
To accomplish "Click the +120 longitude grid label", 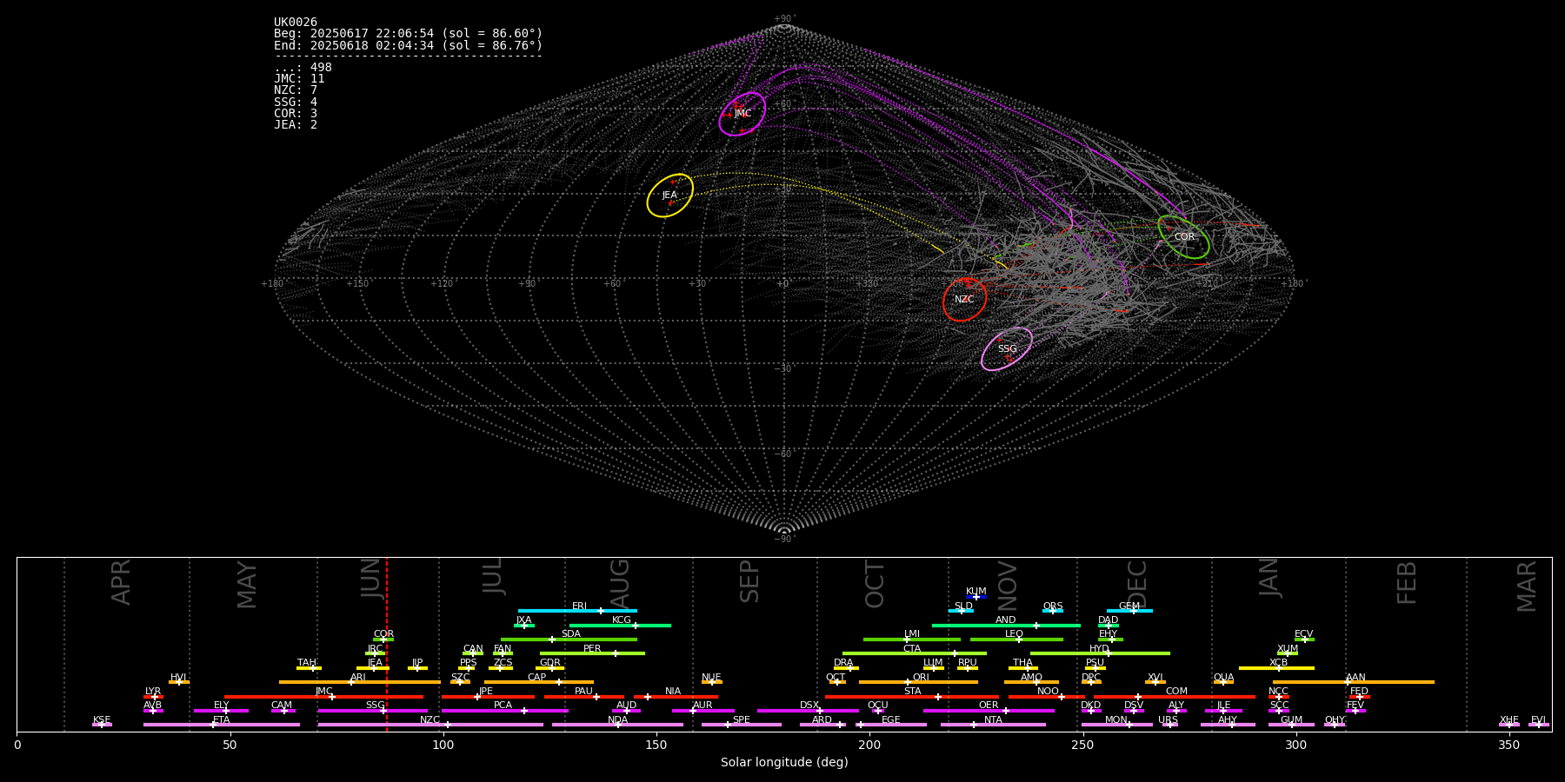I will (x=442, y=283).
